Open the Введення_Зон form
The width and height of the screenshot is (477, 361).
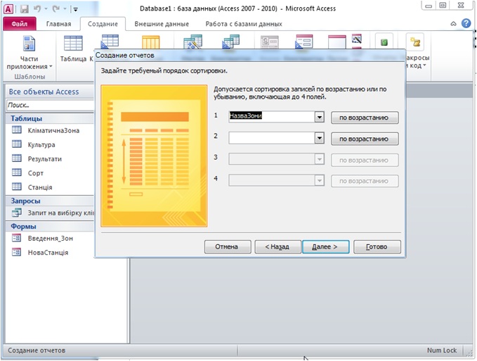pos(49,239)
